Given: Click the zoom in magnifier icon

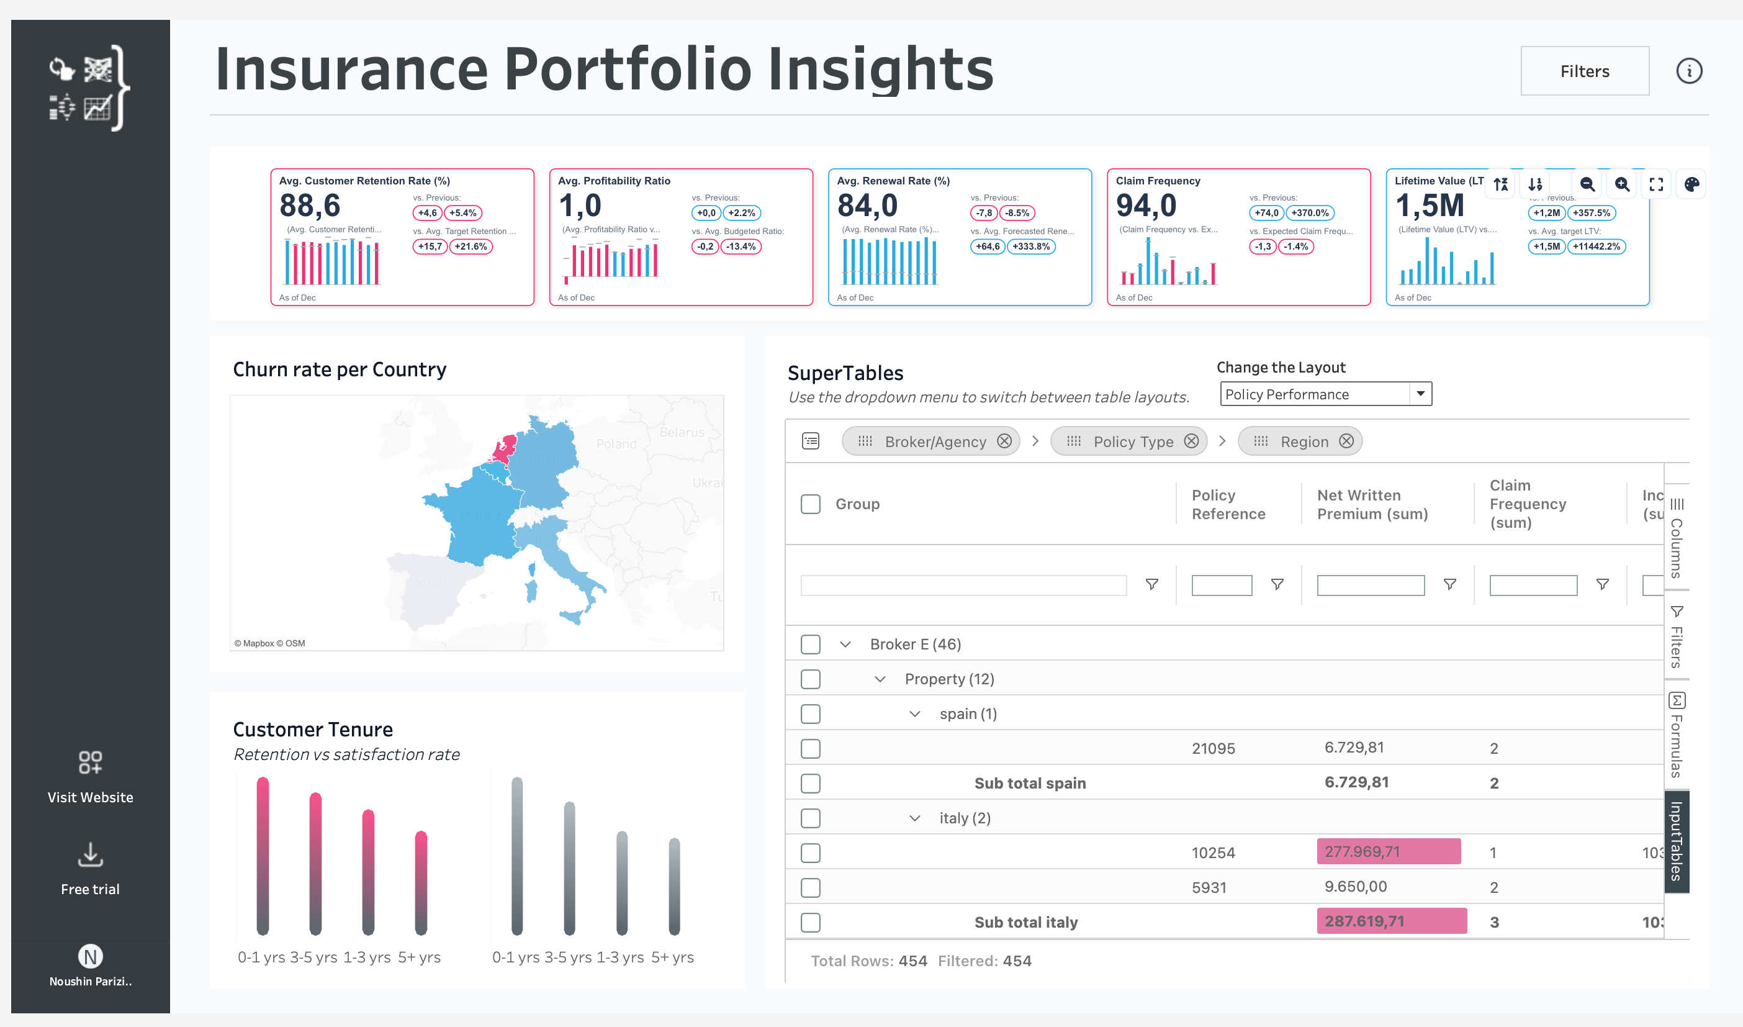Looking at the screenshot, I should click(1622, 184).
